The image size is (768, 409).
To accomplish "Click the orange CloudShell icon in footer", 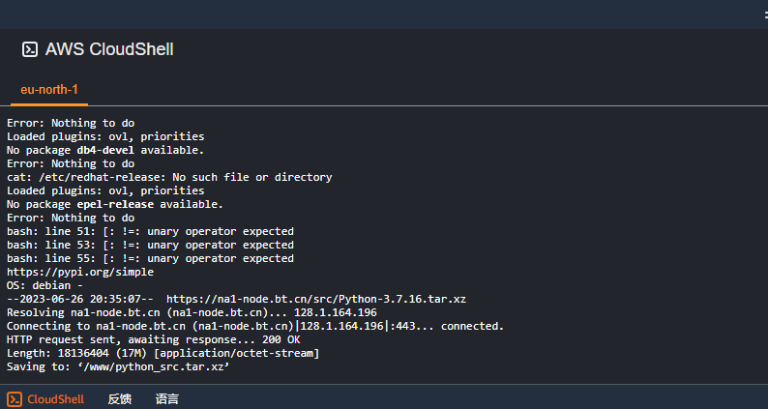I will coord(15,399).
